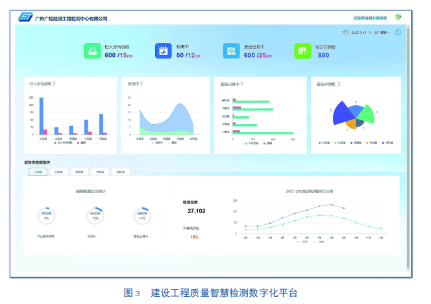The height and width of the screenshot is (304, 431).
Task: Click the help question mark icon
Action: click(x=398, y=32)
